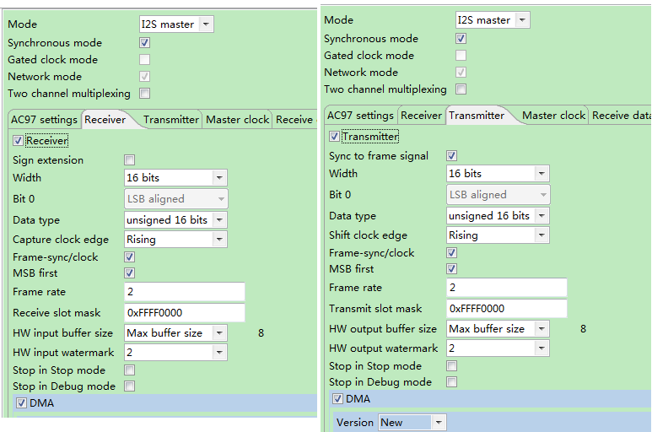The image size is (652, 432).
Task: Toggle Transmitter Frame-sync/clock checkbox
Action: click(451, 253)
